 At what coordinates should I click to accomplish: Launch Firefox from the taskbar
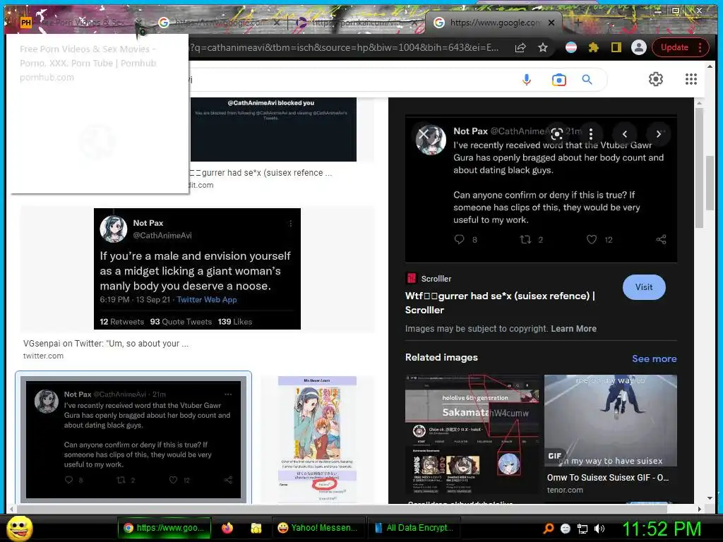click(227, 528)
